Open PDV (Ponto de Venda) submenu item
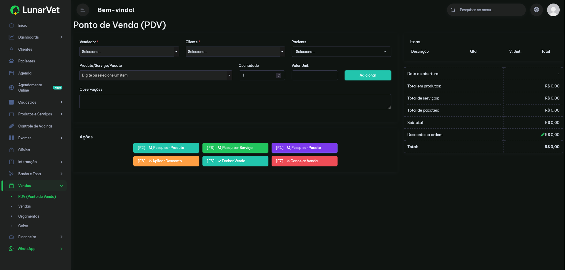565x270 pixels. [37, 196]
